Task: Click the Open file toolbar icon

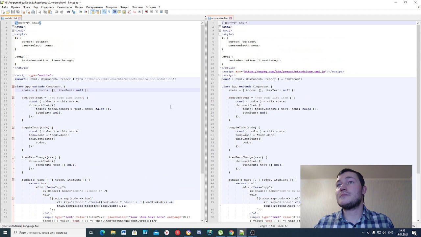Action: click(x=8, y=12)
